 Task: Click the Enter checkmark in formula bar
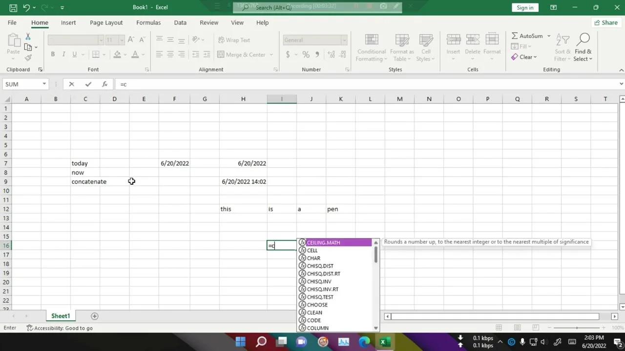point(88,84)
